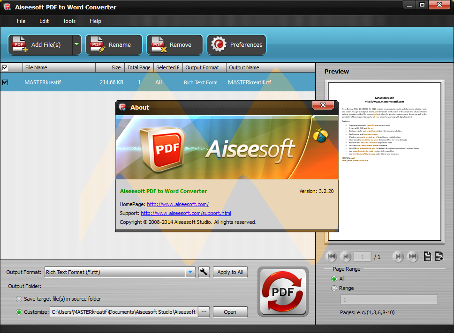Enable saving target files in source folder
This screenshot has height=333, width=454.
tap(19, 299)
